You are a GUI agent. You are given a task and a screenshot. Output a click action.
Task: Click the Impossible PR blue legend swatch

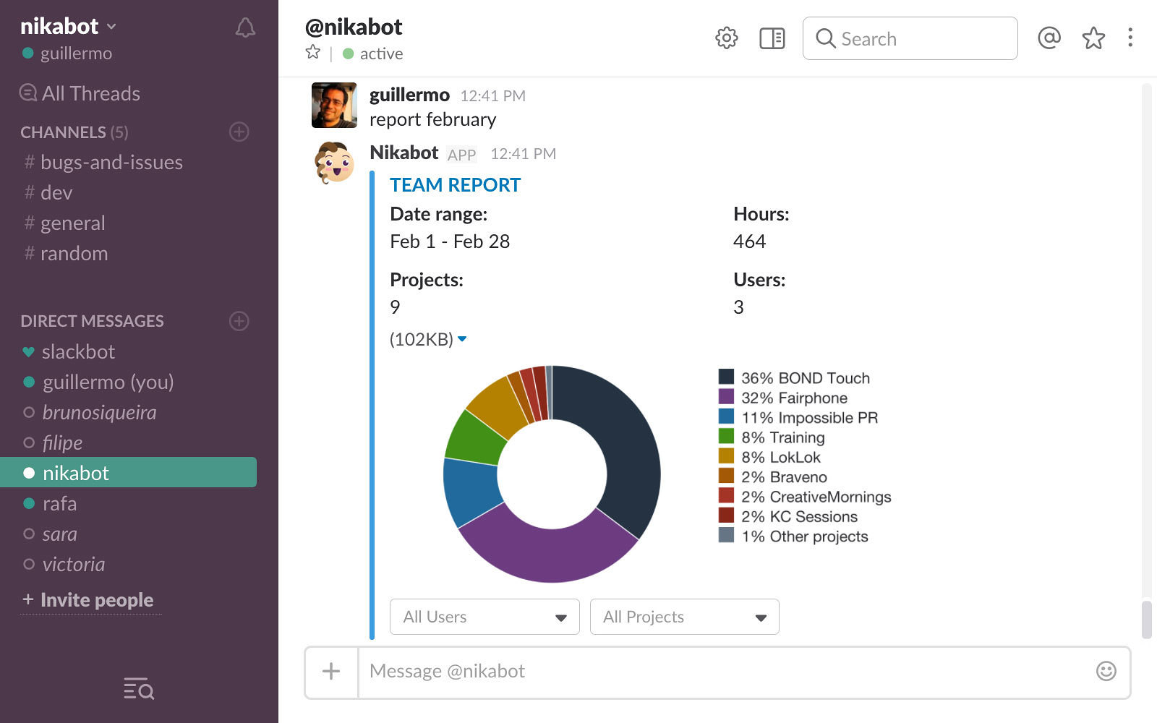726,416
